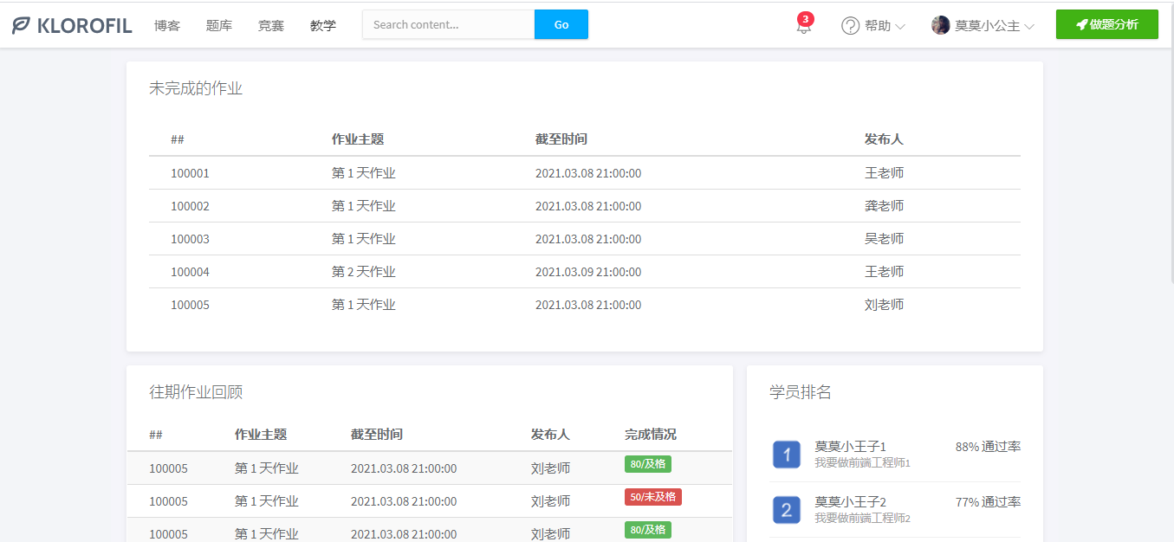The width and height of the screenshot is (1174, 542).
Task: Click the 77% 通过率 value
Action: (x=988, y=502)
